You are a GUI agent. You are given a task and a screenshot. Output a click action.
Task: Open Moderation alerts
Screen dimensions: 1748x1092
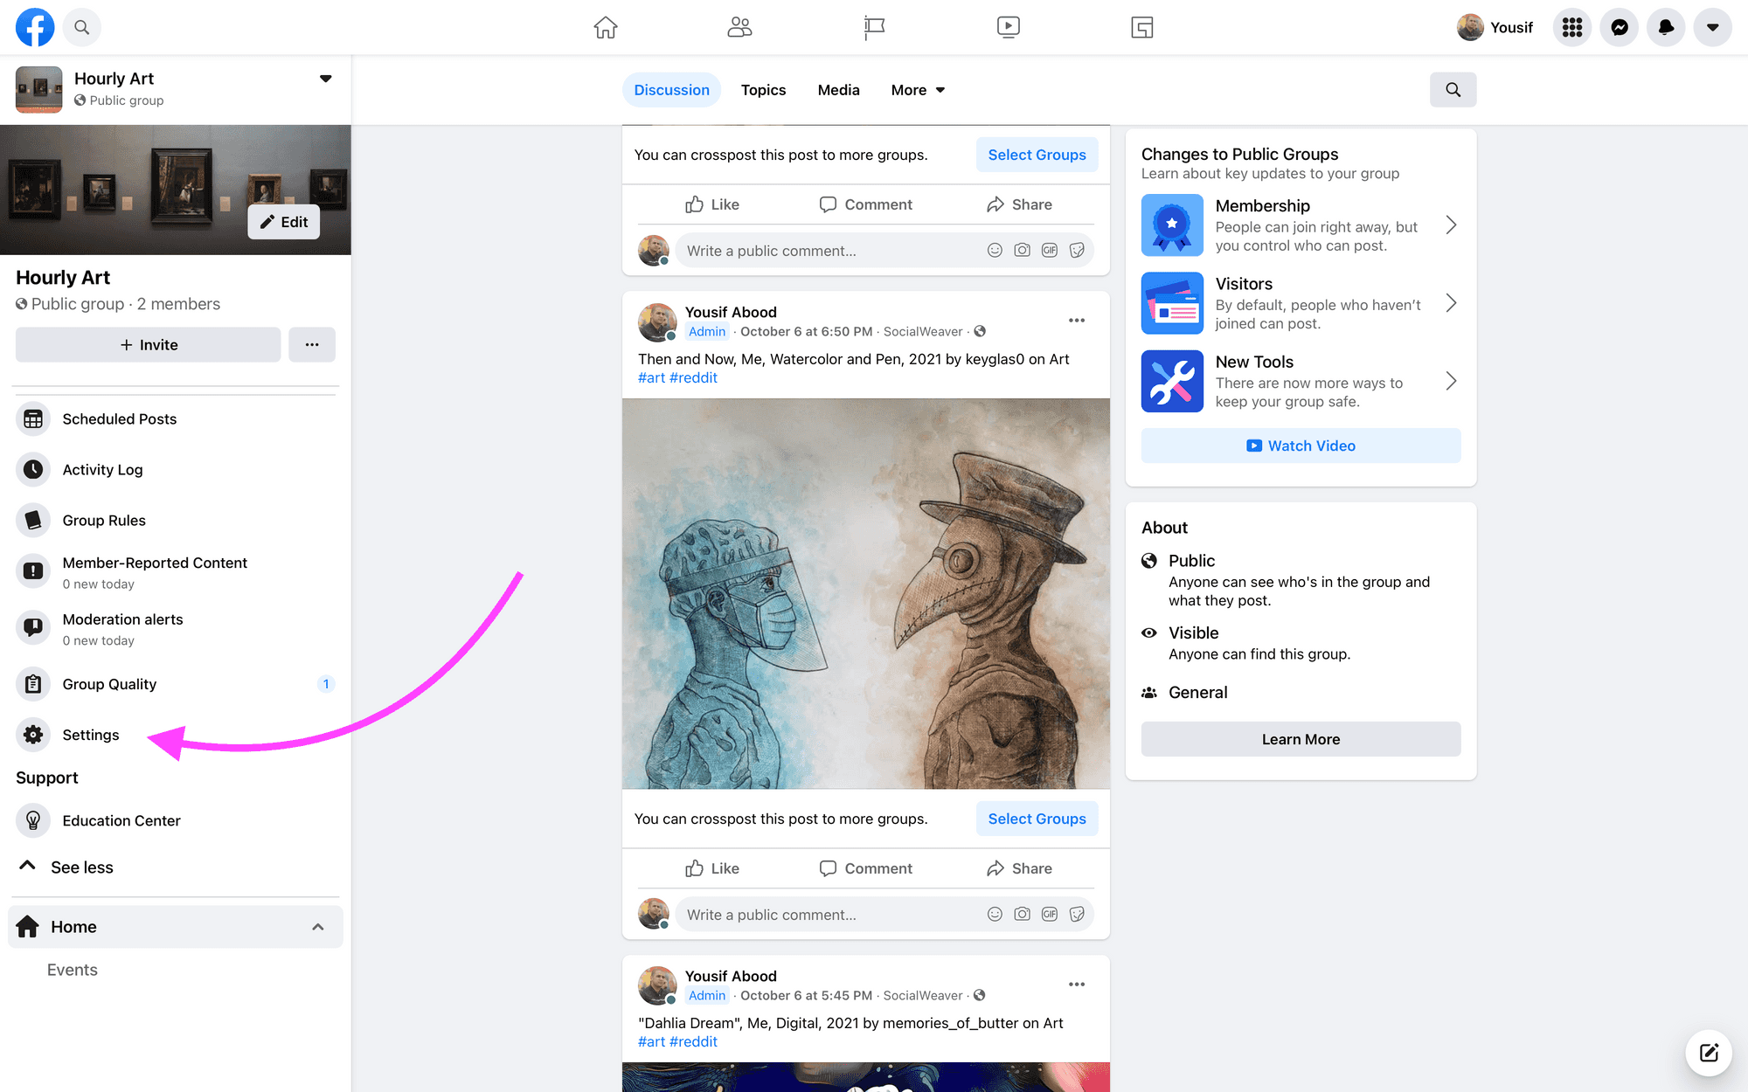click(175, 629)
